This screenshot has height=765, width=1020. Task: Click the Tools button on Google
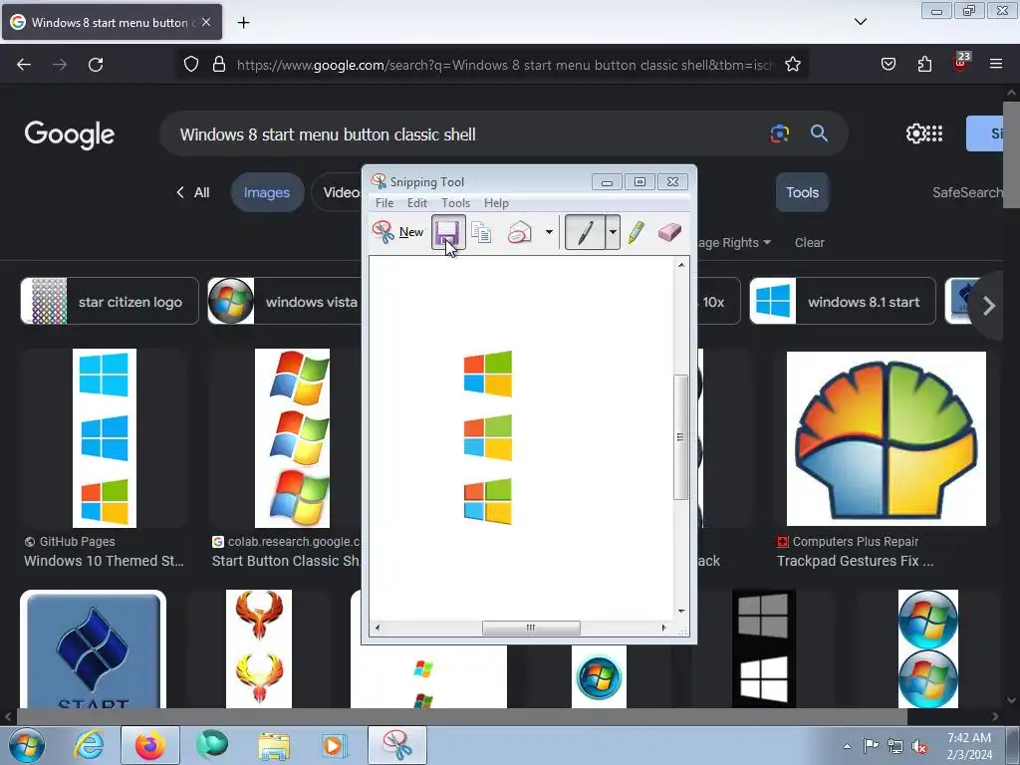tap(802, 192)
